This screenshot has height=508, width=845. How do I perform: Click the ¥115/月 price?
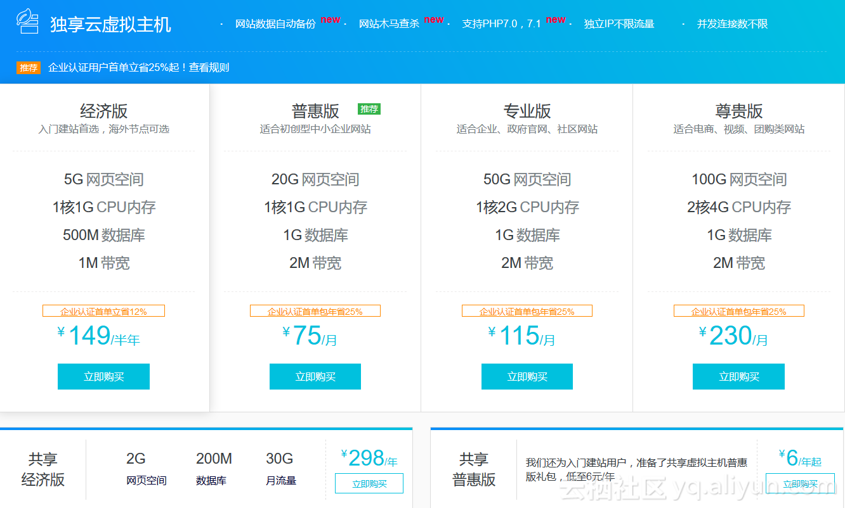click(x=521, y=336)
